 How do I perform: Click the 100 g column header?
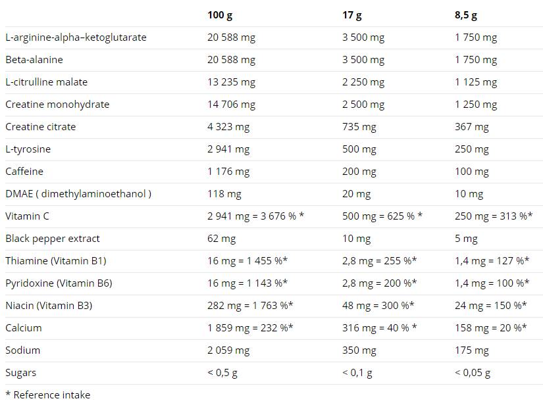[x=220, y=15]
